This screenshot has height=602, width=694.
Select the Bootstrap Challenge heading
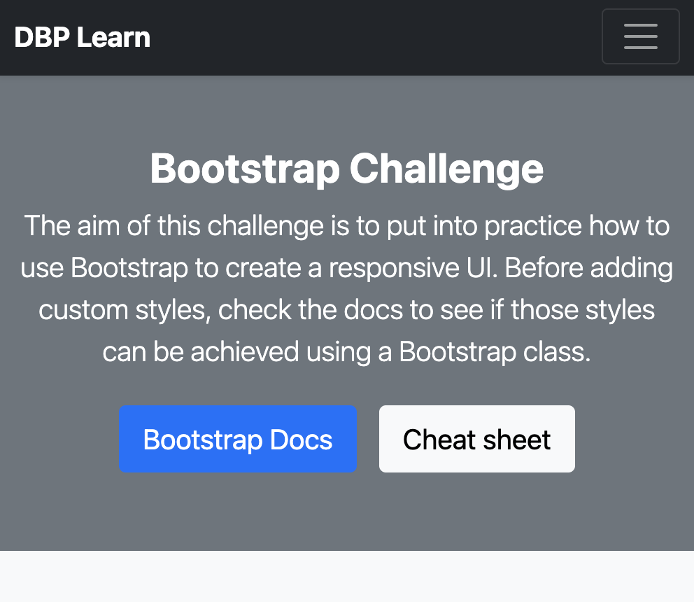pyautogui.click(x=347, y=169)
